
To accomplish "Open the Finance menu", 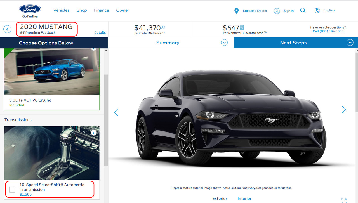I will 102,10.
